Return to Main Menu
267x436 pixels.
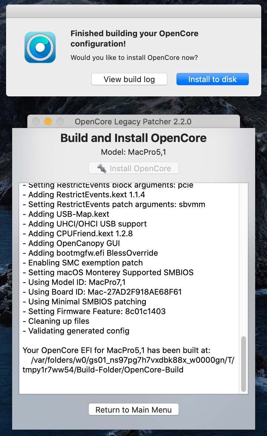coord(134,410)
